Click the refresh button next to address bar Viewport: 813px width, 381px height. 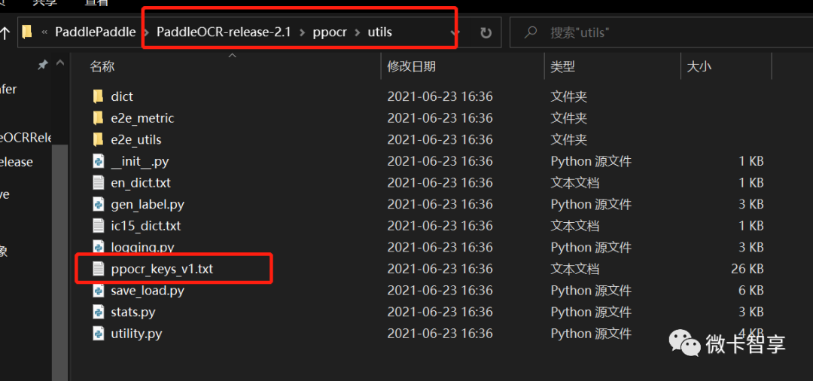486,32
